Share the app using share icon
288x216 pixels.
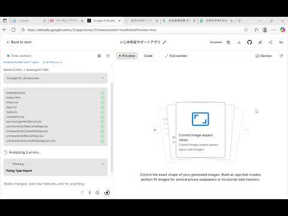[271, 42]
